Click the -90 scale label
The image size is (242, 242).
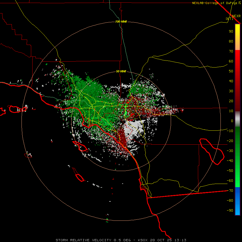point(230,211)
